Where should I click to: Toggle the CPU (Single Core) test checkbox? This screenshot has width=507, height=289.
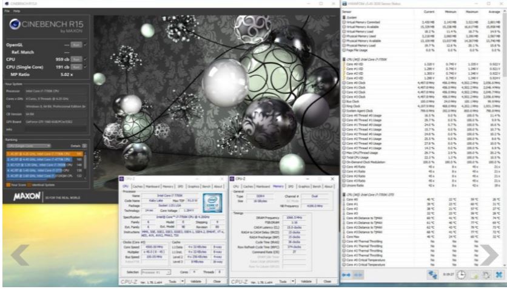pos(85,66)
